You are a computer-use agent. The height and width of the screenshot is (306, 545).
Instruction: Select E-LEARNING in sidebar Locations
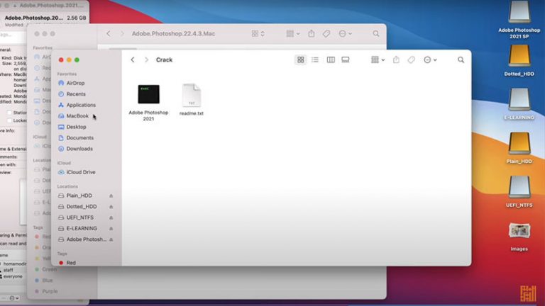click(x=82, y=228)
